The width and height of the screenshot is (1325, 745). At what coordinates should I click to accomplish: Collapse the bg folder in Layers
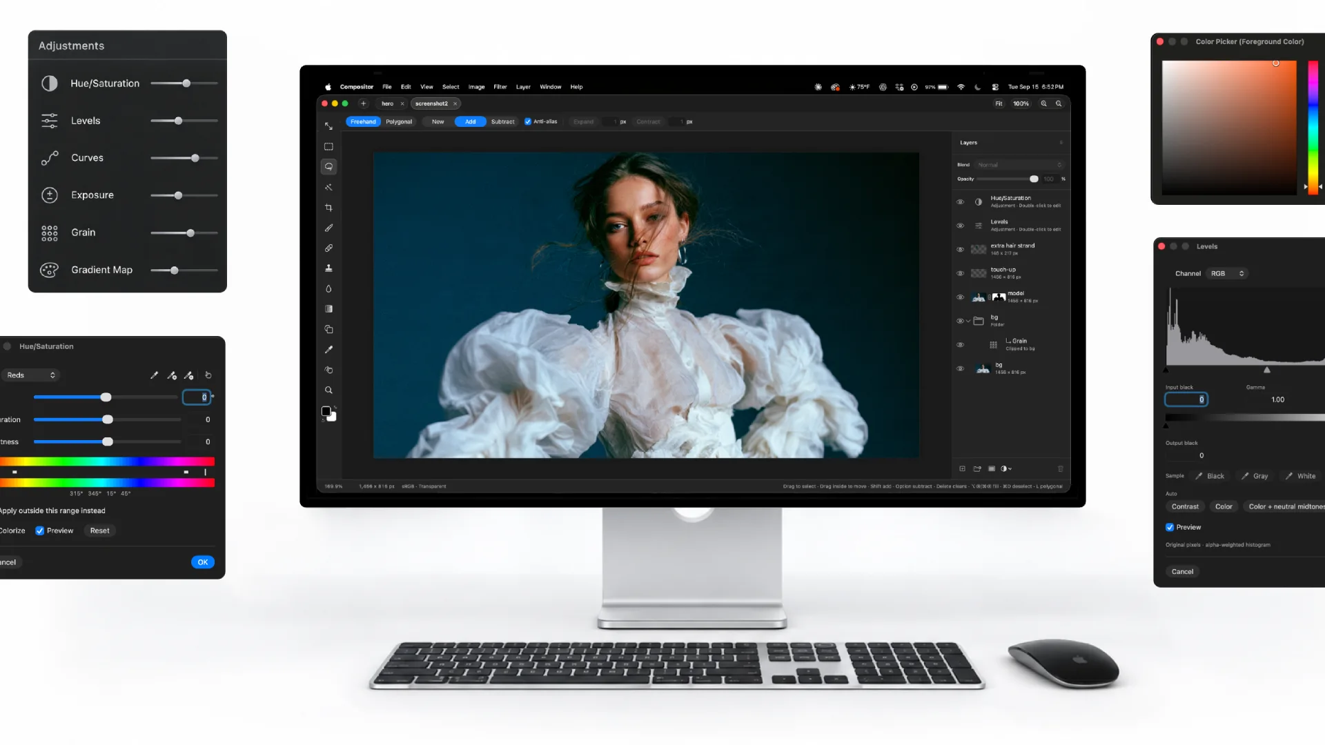tap(968, 321)
